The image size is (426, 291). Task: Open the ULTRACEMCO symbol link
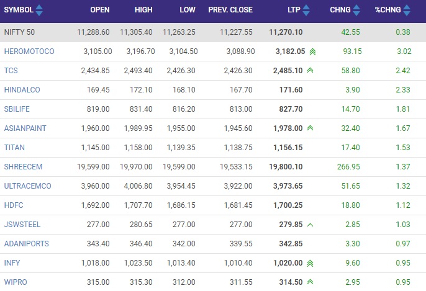pyautogui.click(x=27, y=186)
